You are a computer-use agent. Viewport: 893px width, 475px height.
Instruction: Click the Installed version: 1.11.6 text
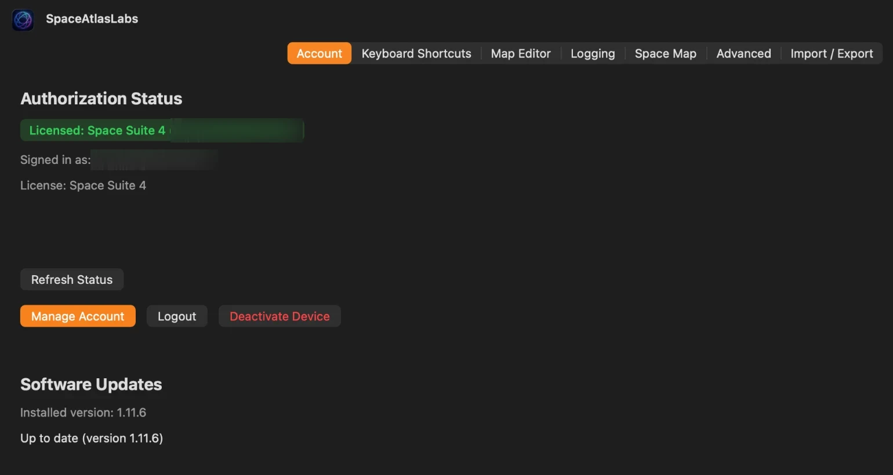coord(83,412)
